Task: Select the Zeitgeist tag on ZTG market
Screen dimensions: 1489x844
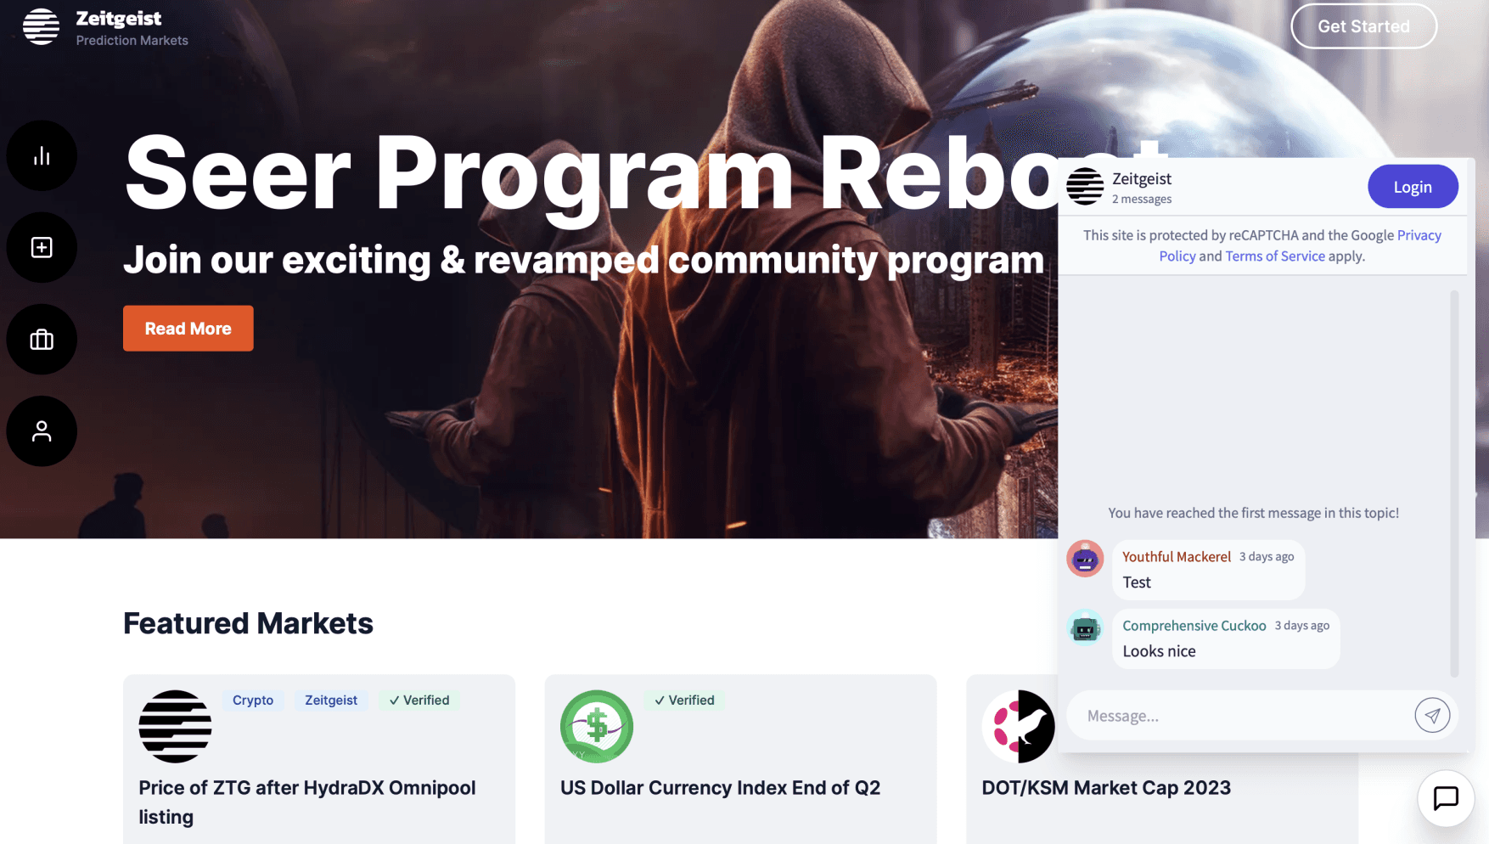Action: click(331, 701)
